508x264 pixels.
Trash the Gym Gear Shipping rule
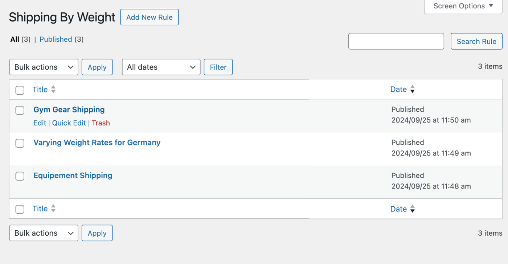pyautogui.click(x=101, y=123)
